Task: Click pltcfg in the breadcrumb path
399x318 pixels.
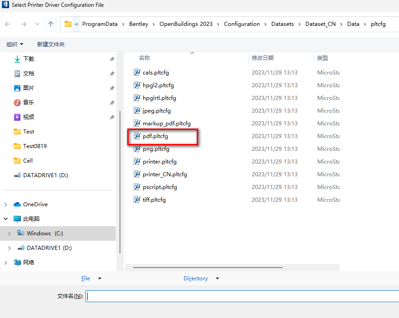Action: point(378,24)
